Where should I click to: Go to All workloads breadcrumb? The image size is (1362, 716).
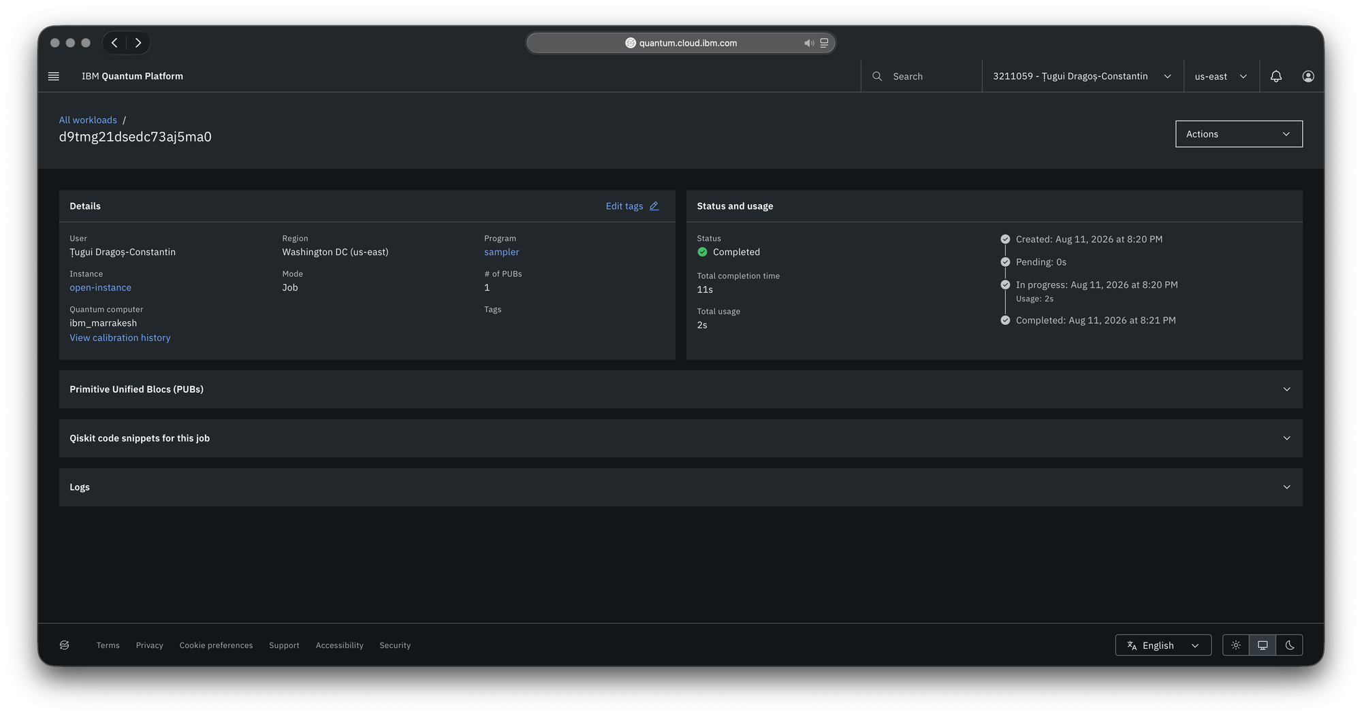tap(88, 120)
